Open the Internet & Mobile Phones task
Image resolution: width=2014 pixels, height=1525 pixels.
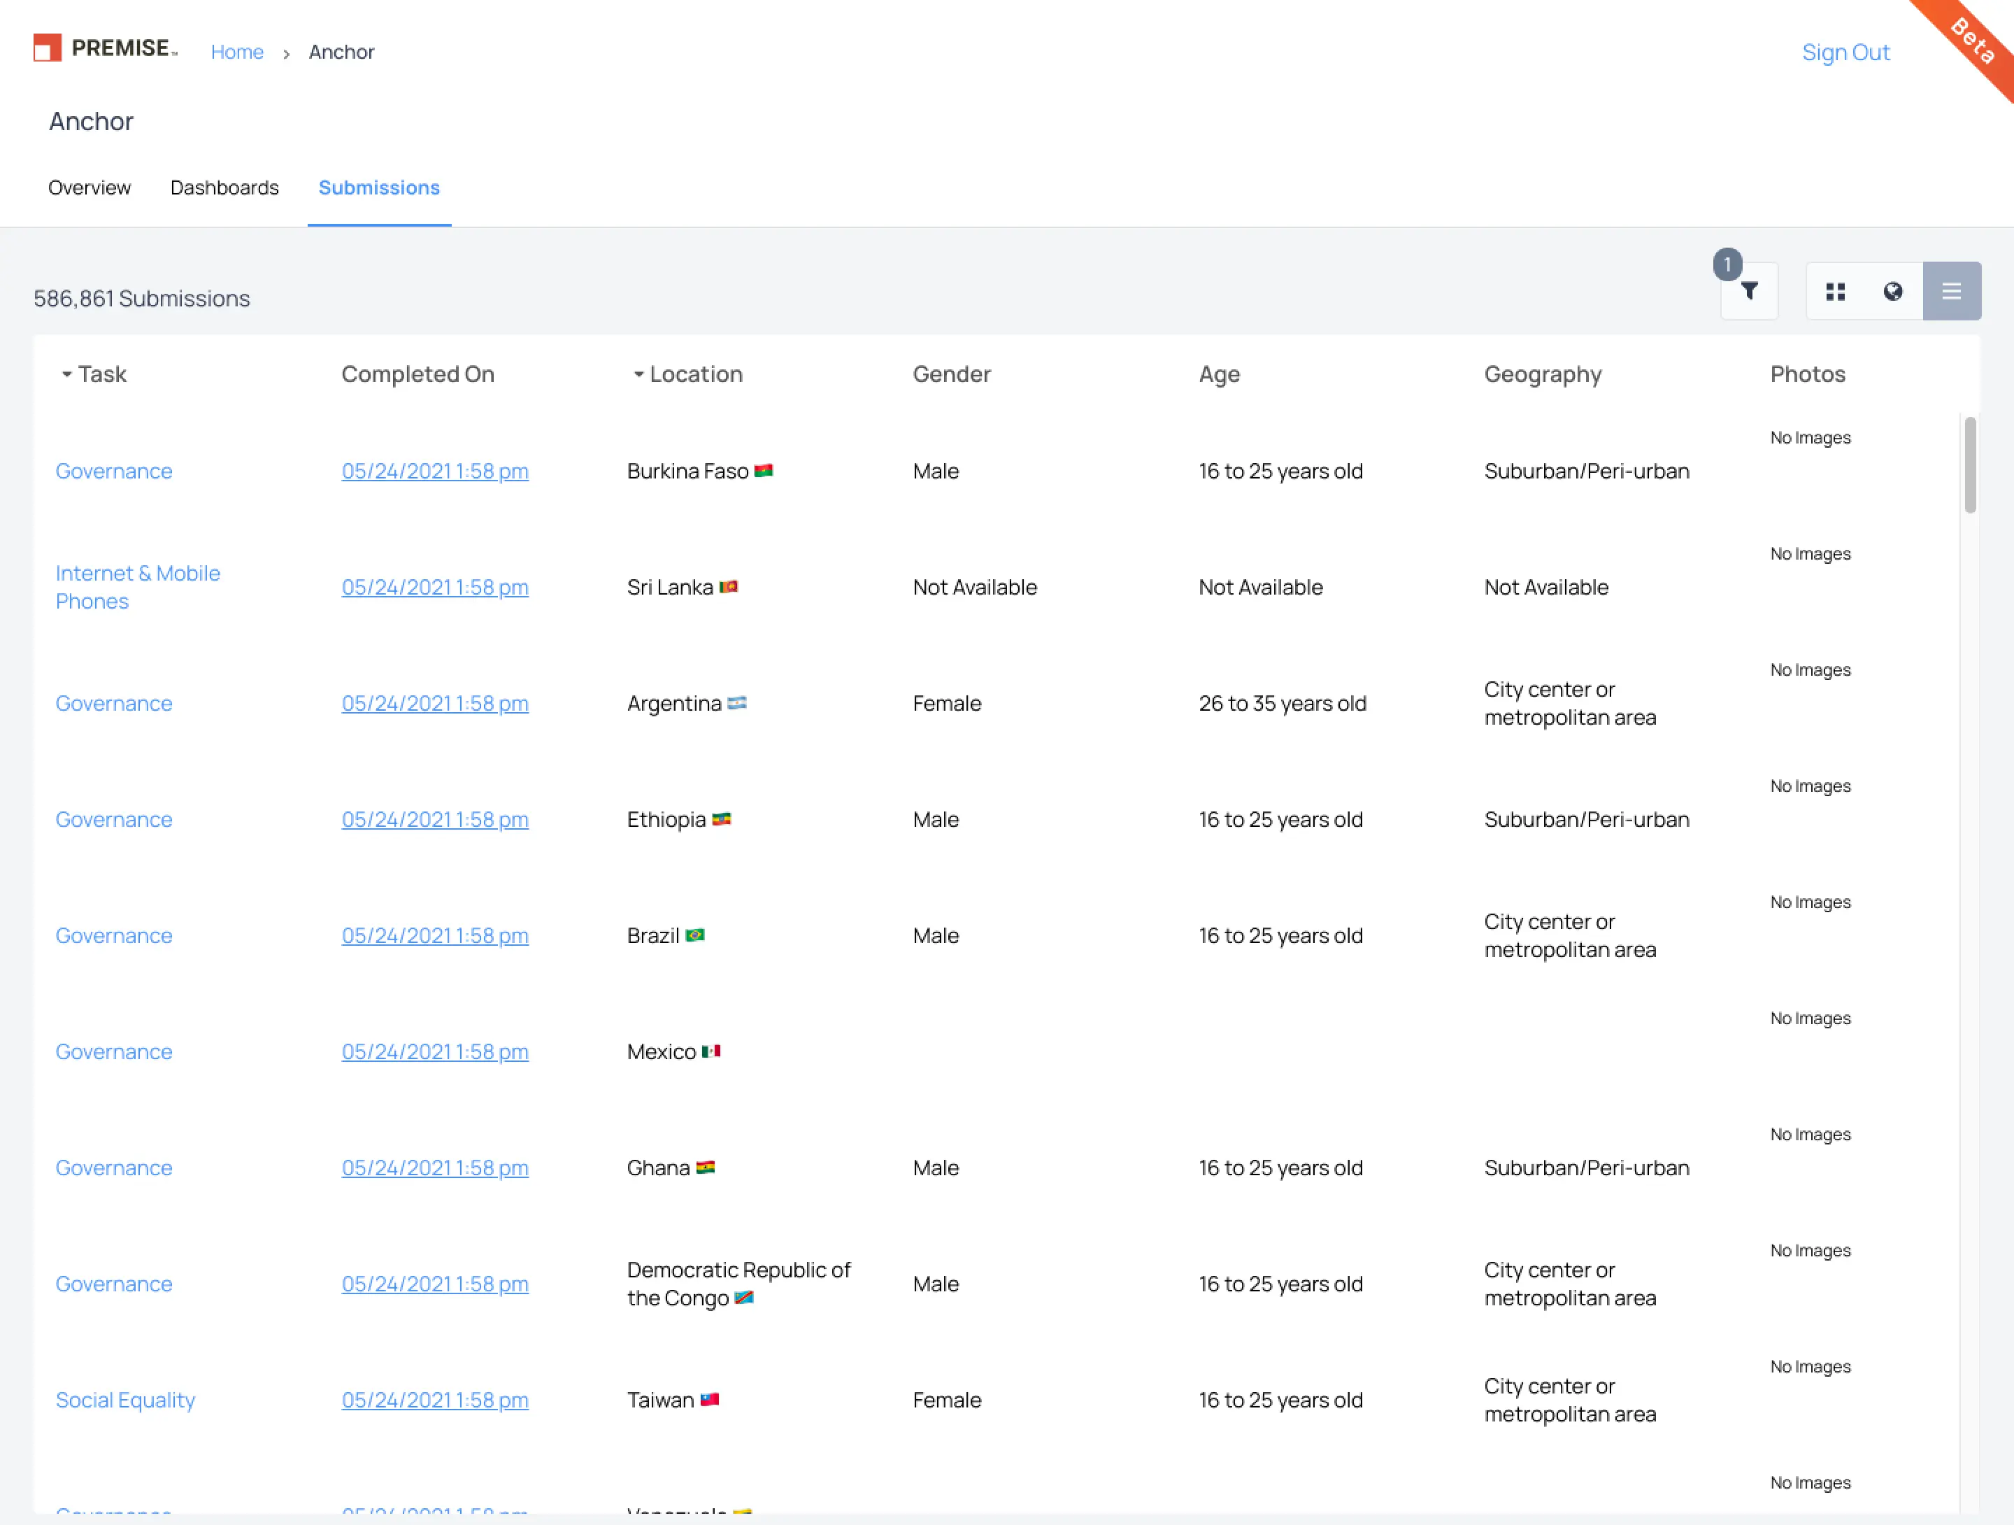pyautogui.click(x=138, y=587)
